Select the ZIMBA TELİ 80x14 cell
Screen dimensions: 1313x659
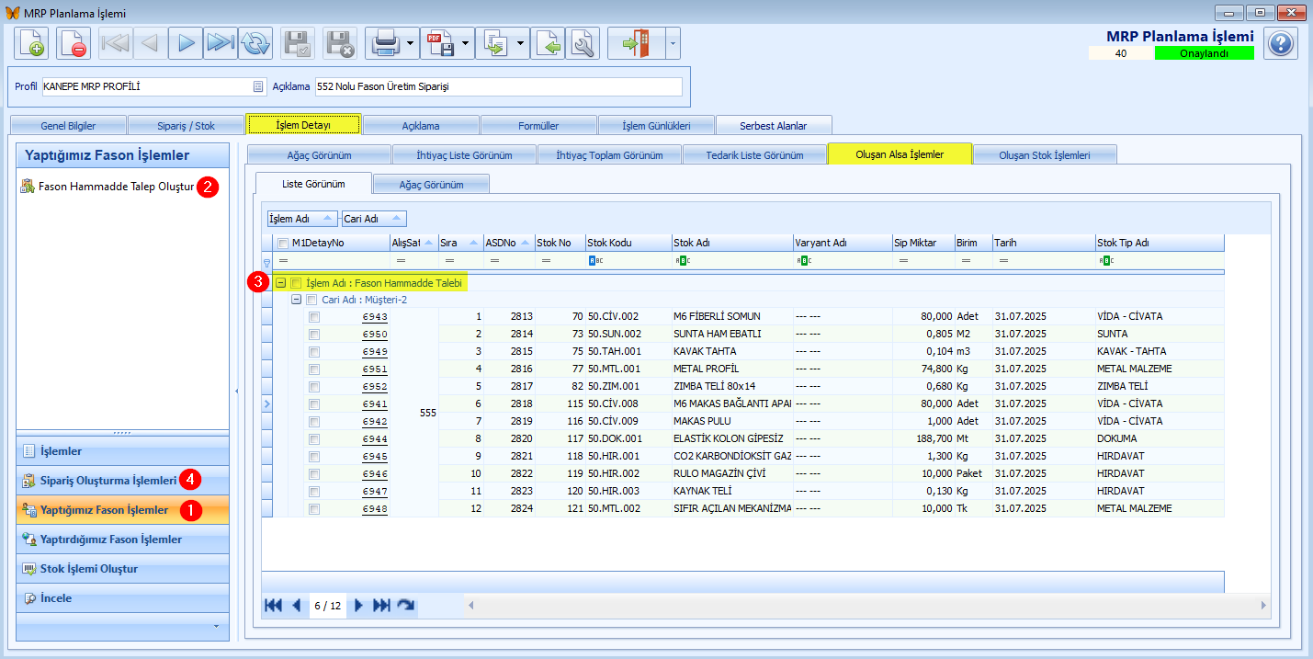732,386
